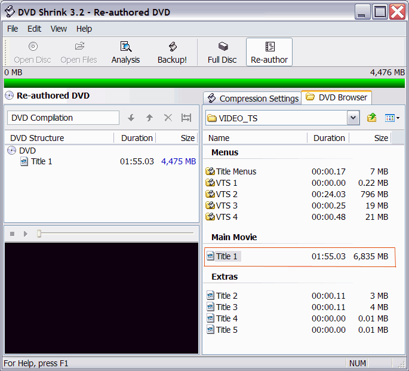Screen dimensions: 409x371
Task: Select Title 1 in DVD Structure
Action: [36, 161]
